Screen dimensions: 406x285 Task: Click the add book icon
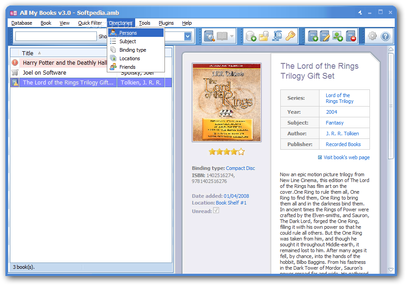click(313, 36)
